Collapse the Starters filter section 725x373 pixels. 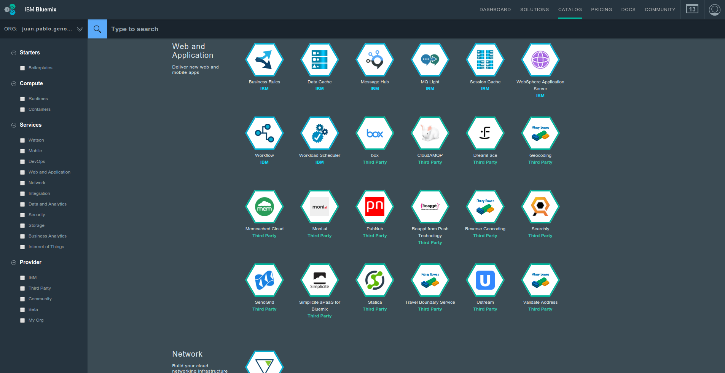[x=14, y=53]
